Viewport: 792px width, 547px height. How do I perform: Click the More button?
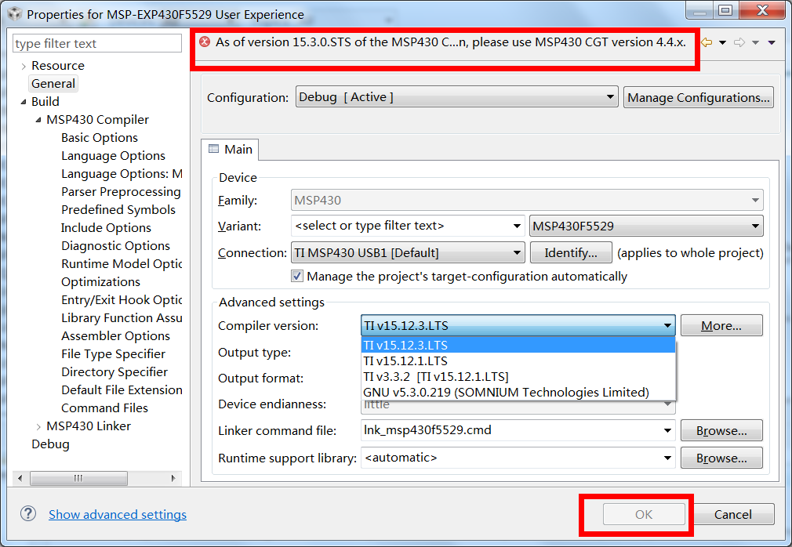(x=721, y=325)
